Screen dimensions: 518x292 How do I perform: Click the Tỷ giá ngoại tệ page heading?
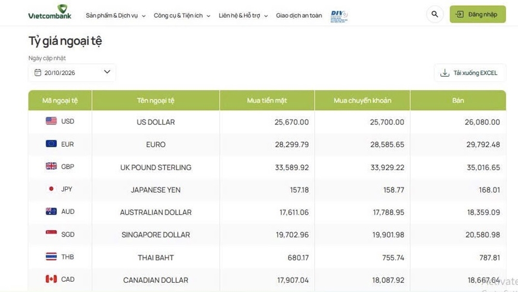(x=65, y=41)
